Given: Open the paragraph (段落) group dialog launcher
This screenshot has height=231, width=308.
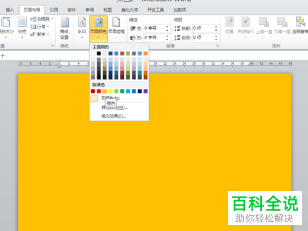Looking at the screenshot, I should point(217,46).
